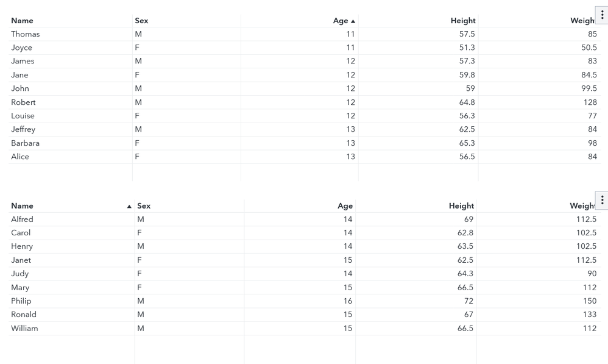Click the ascending sort arrow beside Age

click(x=353, y=21)
